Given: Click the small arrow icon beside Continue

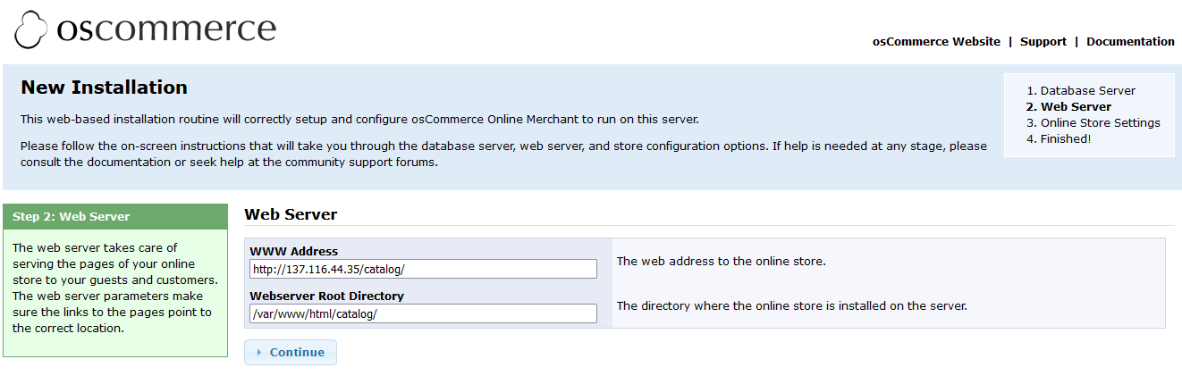Looking at the screenshot, I should [x=259, y=353].
